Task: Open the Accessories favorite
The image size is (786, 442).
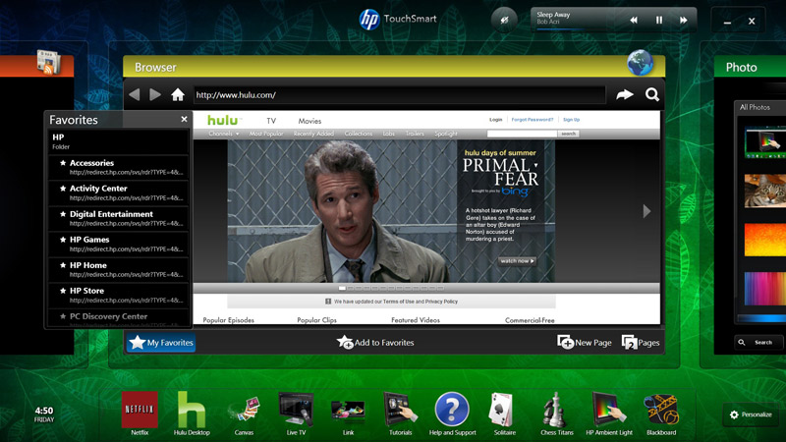Action: (x=118, y=167)
